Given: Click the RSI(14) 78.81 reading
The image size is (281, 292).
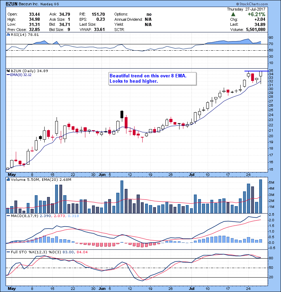Looking at the screenshot, I should pos(25,34).
